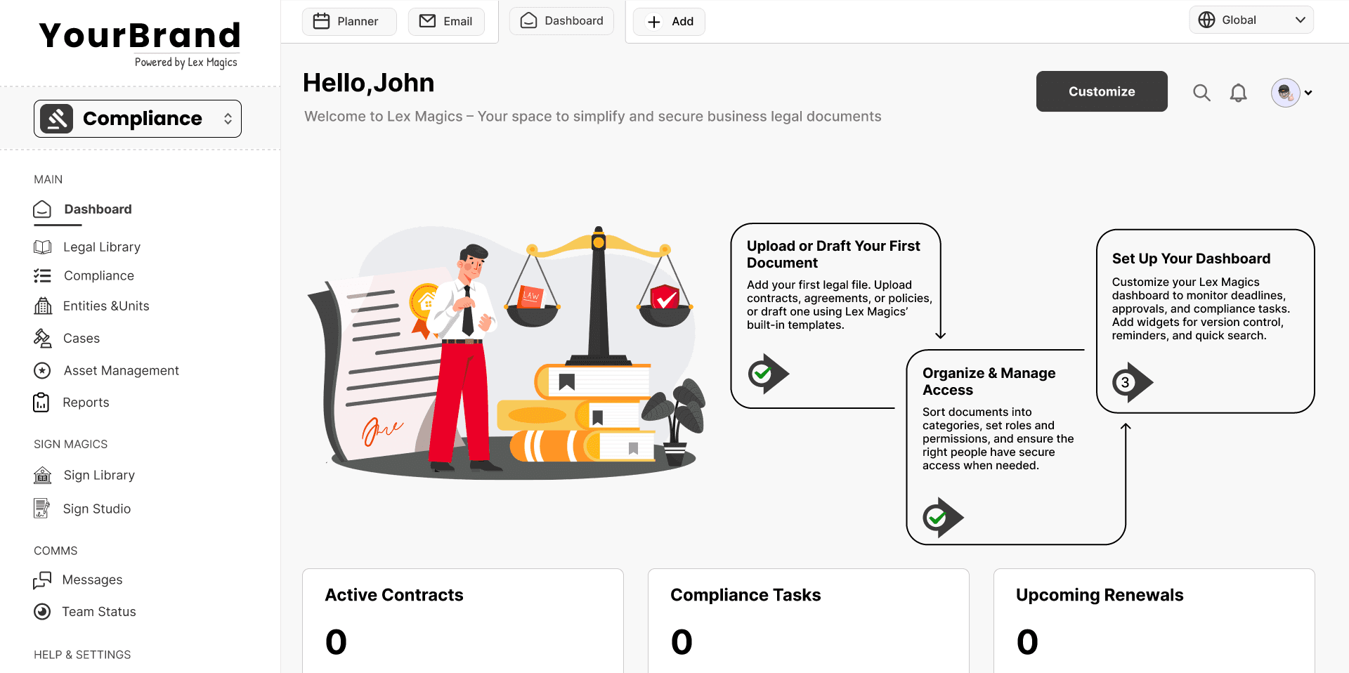Image resolution: width=1349 pixels, height=673 pixels.
Task: Open the Compliance Tasks card
Action: (809, 621)
